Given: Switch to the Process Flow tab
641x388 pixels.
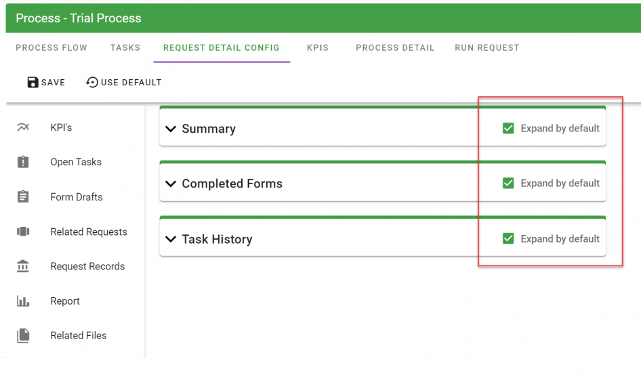Looking at the screenshot, I should [x=51, y=48].
